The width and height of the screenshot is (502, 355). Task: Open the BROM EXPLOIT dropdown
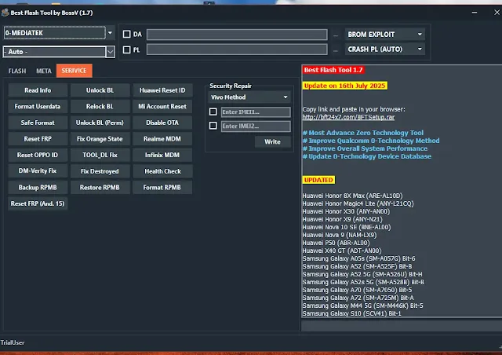point(385,35)
